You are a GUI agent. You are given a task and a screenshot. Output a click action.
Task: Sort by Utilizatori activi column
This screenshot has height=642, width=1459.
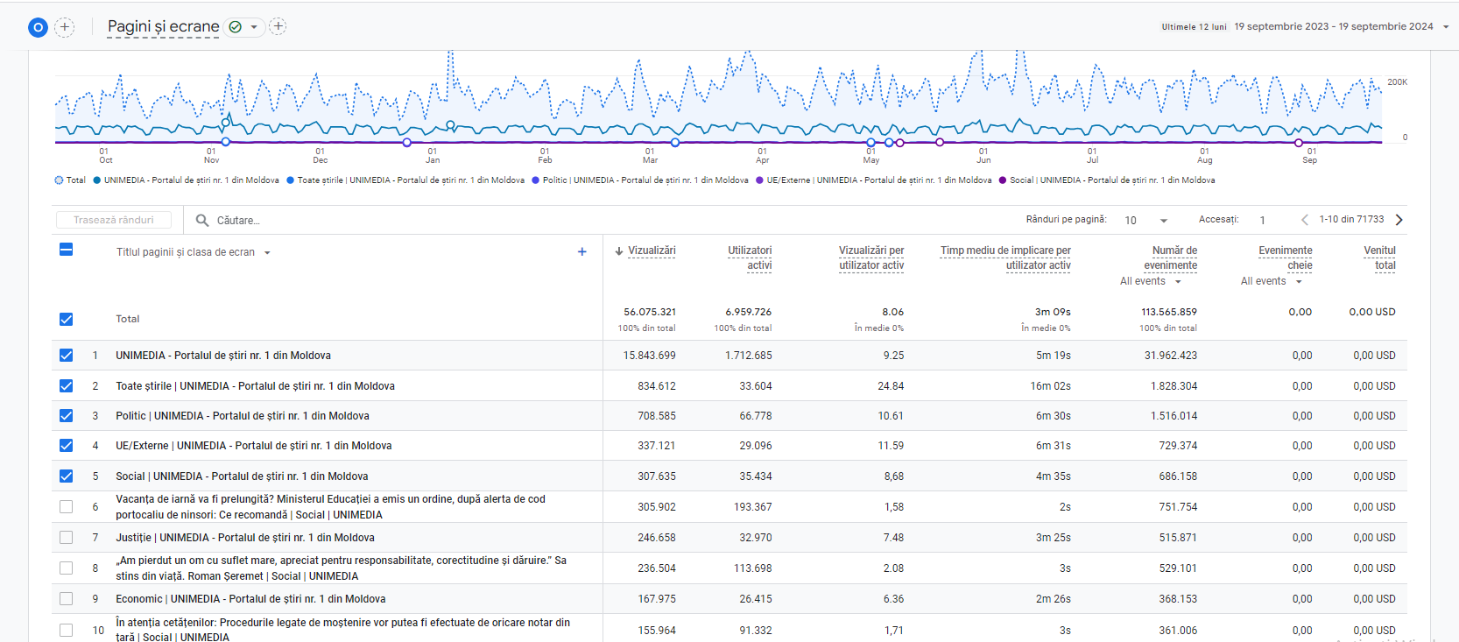(750, 258)
